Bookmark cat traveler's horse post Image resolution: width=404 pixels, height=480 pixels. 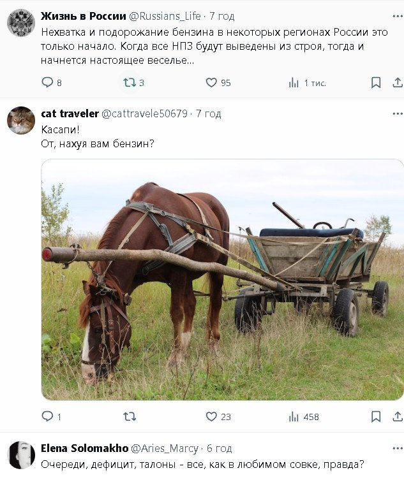(x=376, y=416)
